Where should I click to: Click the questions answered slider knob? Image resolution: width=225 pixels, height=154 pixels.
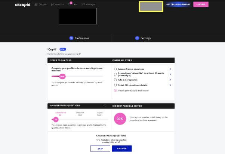pyautogui.click(x=56, y=119)
